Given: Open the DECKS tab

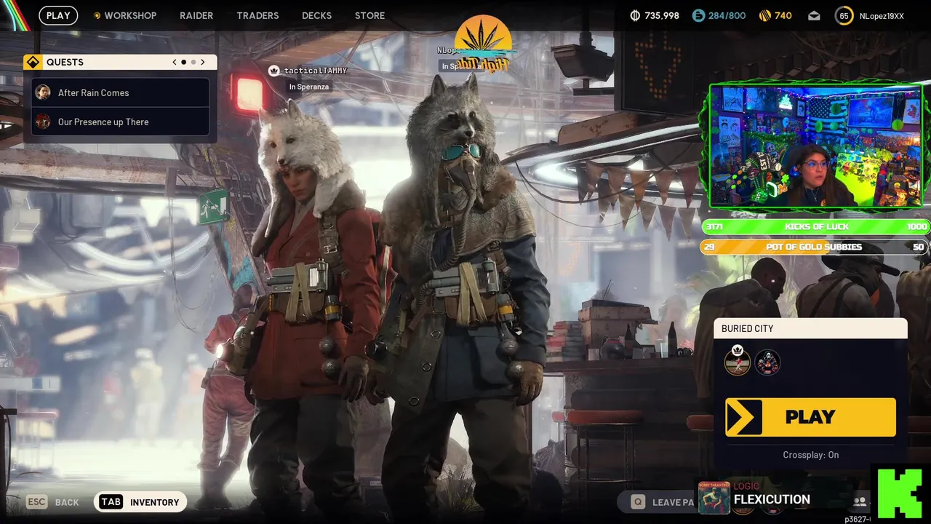Looking at the screenshot, I should [x=316, y=15].
